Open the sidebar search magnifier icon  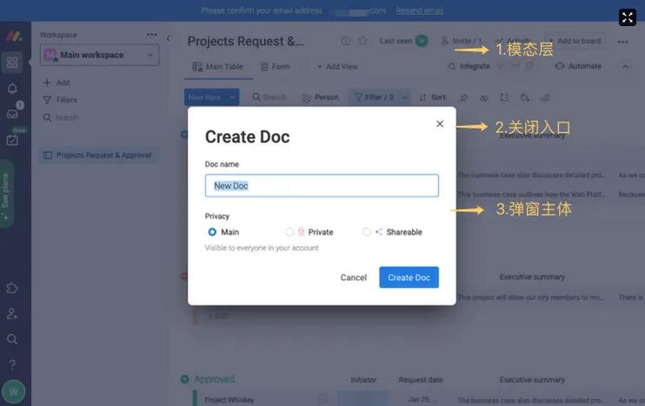pyautogui.click(x=12, y=339)
